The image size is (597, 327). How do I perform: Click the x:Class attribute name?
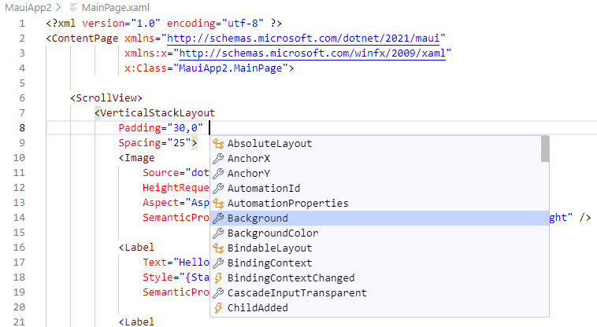tap(146, 68)
